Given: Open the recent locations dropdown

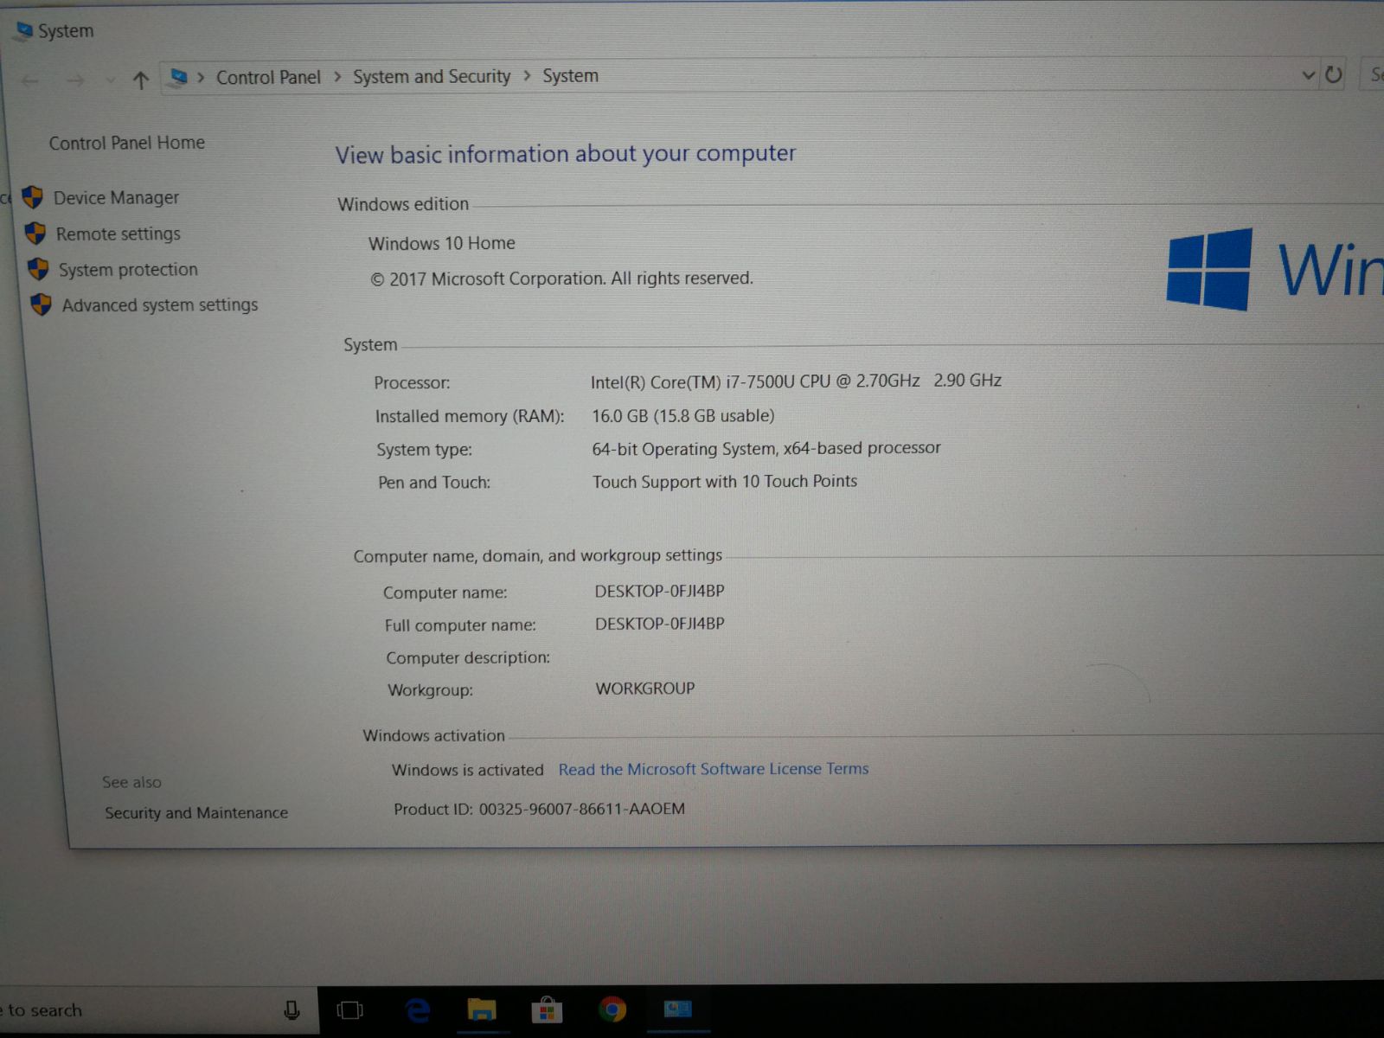Looking at the screenshot, I should click(x=110, y=80).
